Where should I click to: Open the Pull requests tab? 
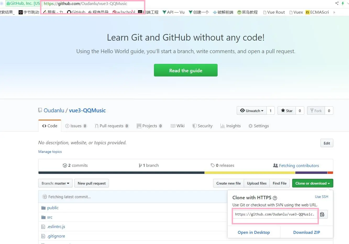click(x=112, y=126)
